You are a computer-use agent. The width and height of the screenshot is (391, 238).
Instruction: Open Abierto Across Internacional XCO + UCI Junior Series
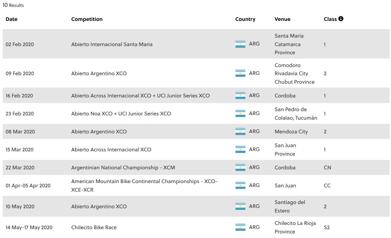[x=140, y=96]
